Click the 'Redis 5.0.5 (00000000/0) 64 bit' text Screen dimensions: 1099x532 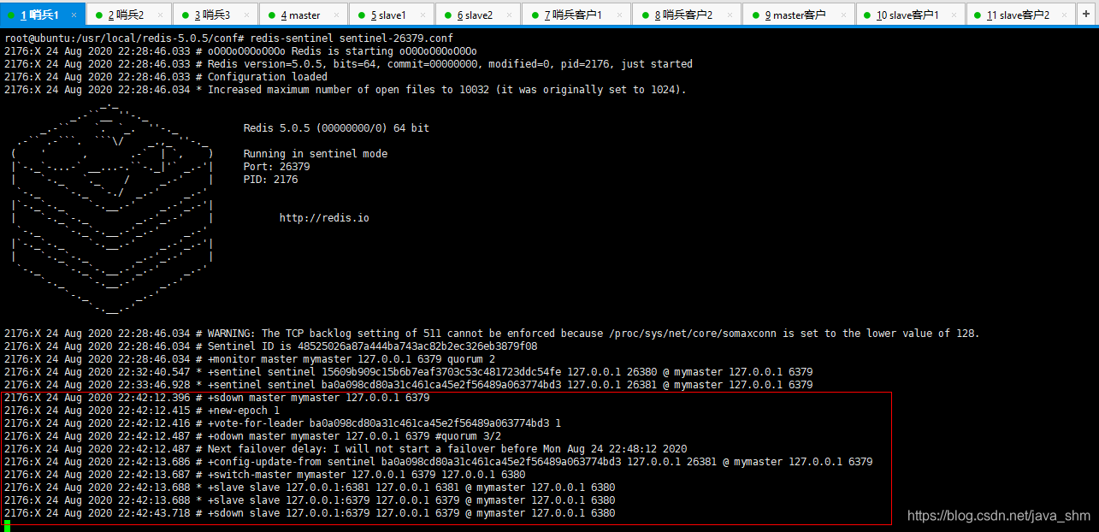pyautogui.click(x=336, y=128)
